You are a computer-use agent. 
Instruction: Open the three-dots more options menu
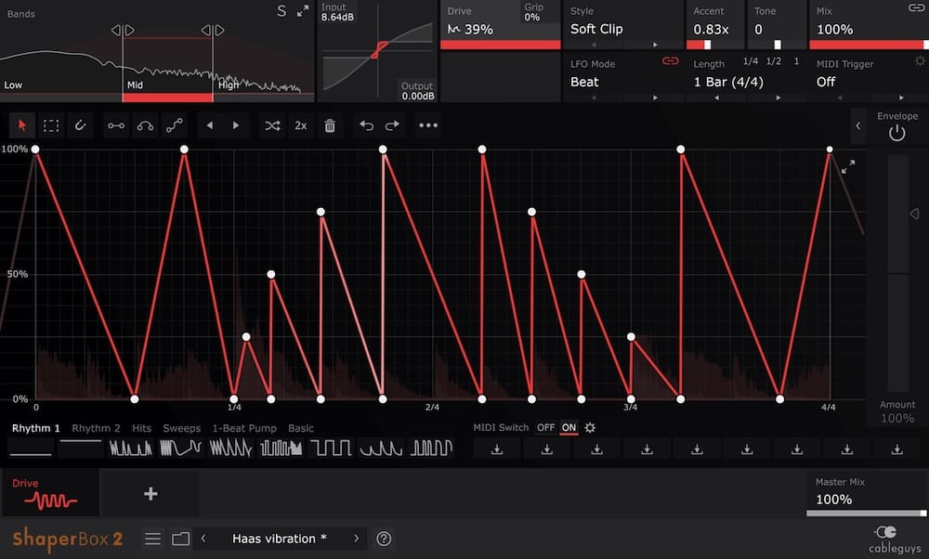427,125
